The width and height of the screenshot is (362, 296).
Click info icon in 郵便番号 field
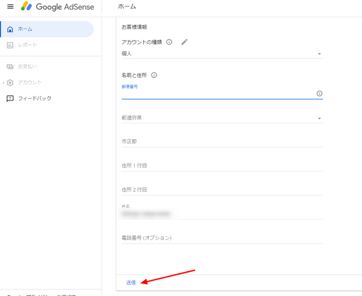pyautogui.click(x=319, y=93)
